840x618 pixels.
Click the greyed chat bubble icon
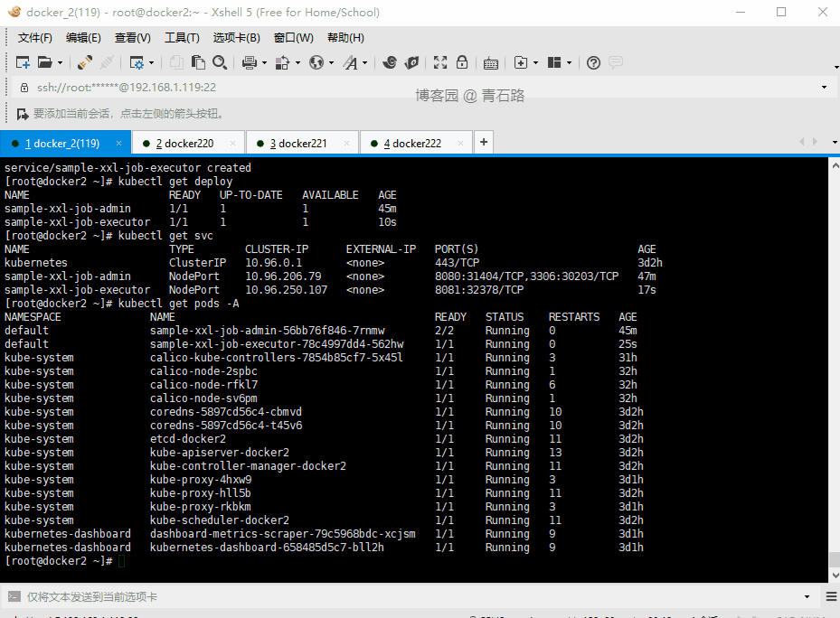coord(616,62)
